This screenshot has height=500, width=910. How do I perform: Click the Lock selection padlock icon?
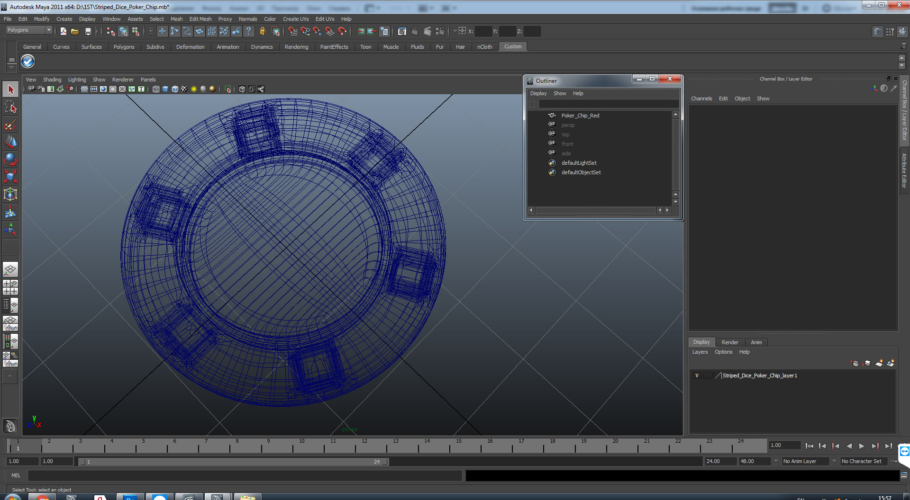point(262,31)
